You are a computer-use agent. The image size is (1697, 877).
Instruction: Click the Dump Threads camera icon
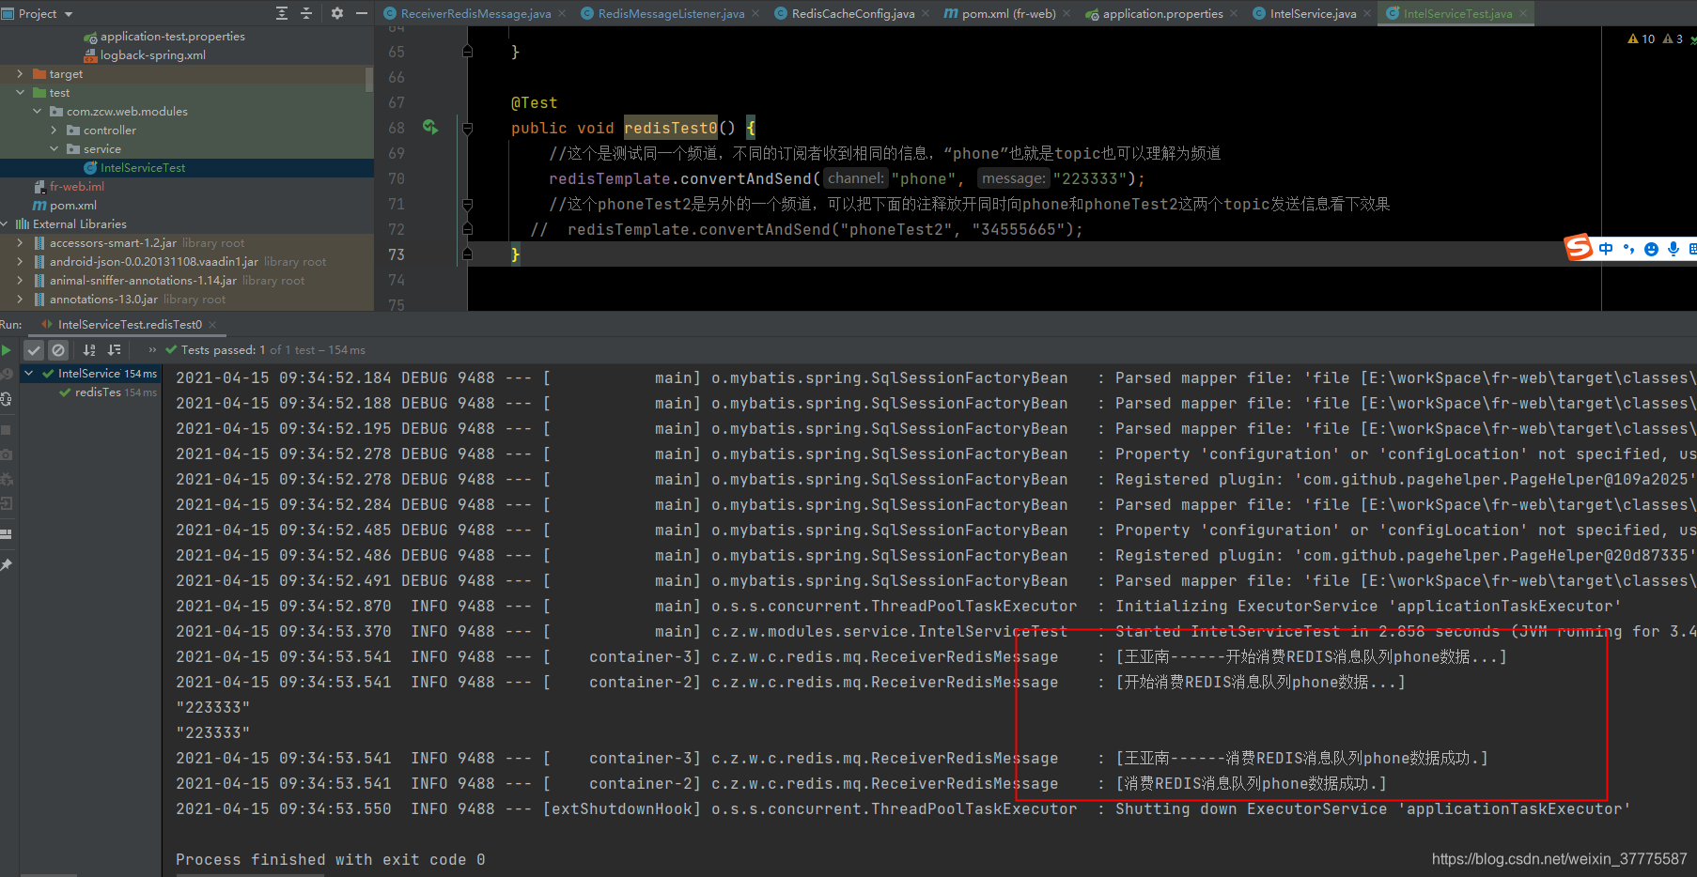tap(7, 454)
